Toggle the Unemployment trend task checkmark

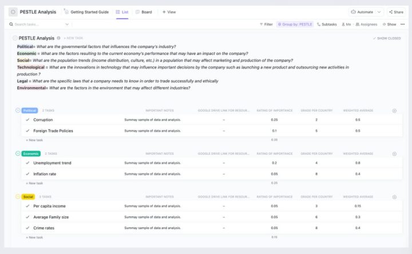click(x=27, y=163)
